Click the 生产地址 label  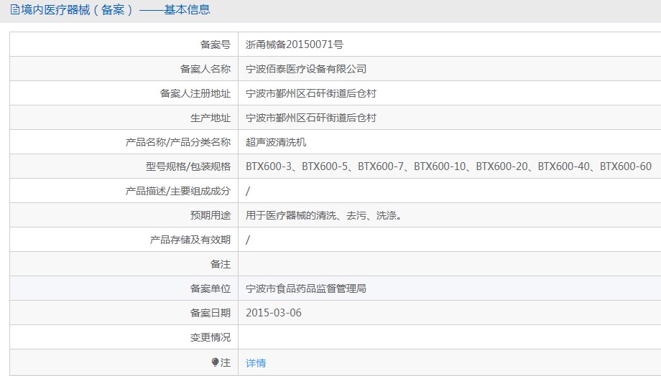click(x=211, y=118)
